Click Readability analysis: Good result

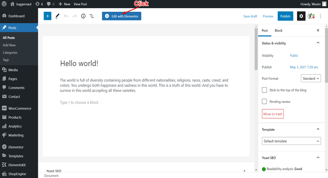[x=284, y=169]
